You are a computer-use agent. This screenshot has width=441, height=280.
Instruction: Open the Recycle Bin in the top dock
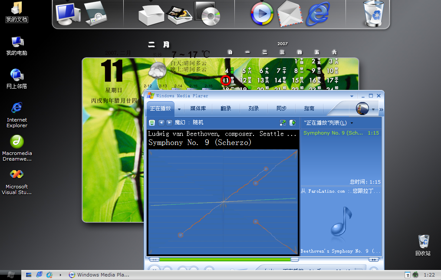point(373,13)
